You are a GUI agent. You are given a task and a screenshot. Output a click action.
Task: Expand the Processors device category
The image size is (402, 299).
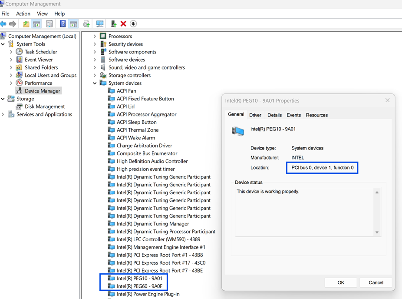click(95, 37)
